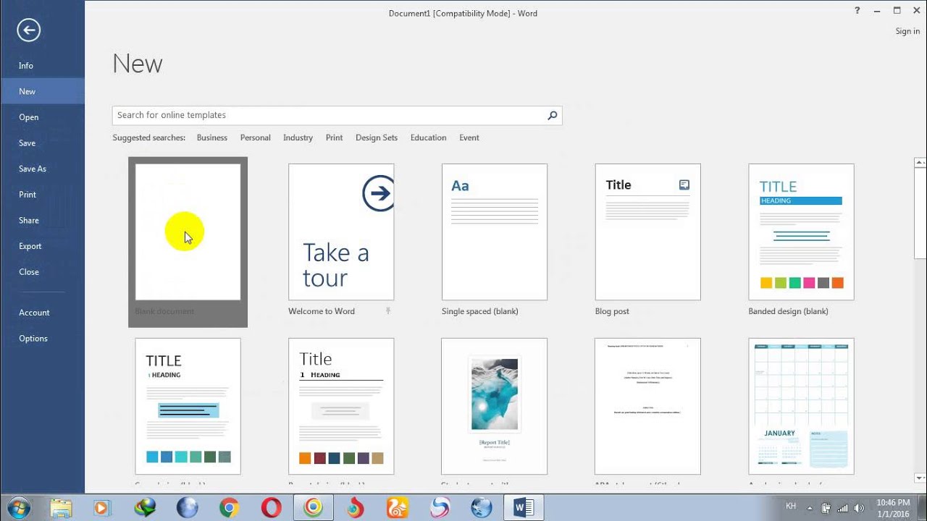Click the KH language indicator
Viewport: 927px width, 521px height.
click(x=791, y=507)
